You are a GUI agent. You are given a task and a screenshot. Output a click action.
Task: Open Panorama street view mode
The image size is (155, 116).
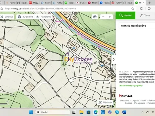tap(44, 17)
